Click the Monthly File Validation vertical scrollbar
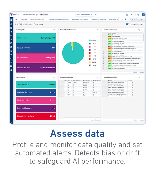Image resolution: width=155 pixels, height=181 pixels. [x=143, y=39]
